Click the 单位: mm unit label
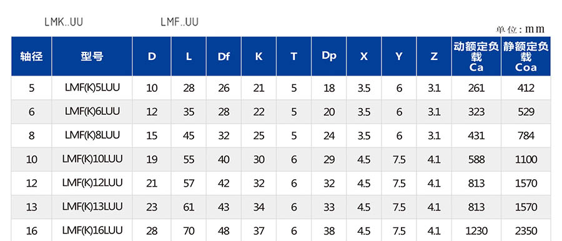Viewport: 562px width, 241px height. coord(520,29)
